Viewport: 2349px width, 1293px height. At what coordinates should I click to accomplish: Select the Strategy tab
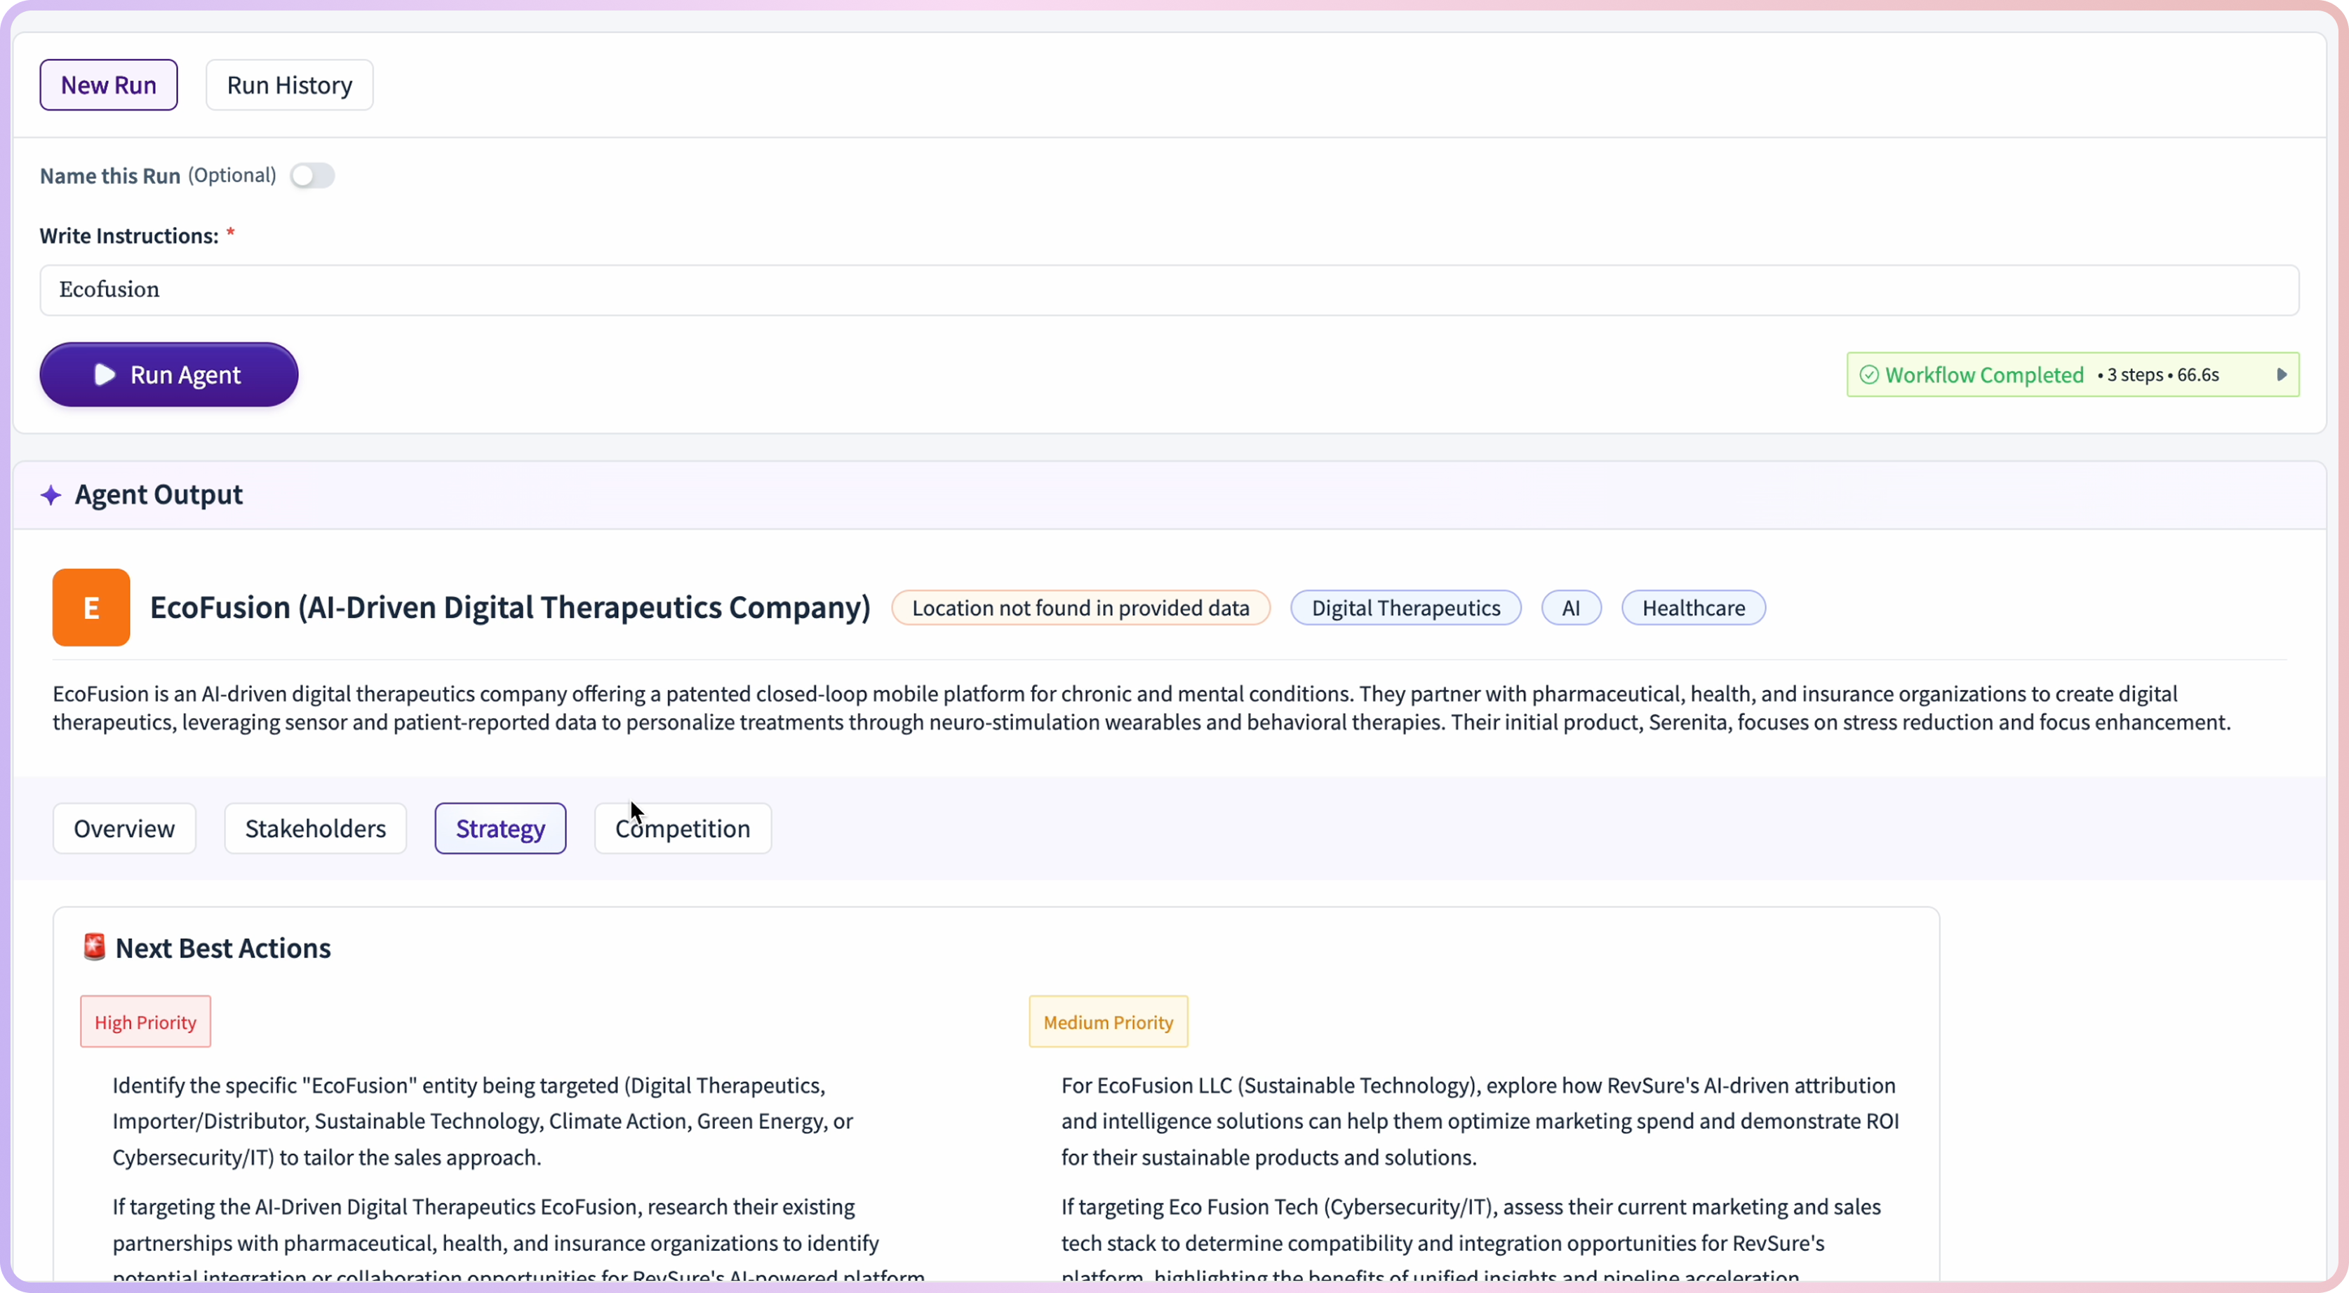(x=501, y=828)
